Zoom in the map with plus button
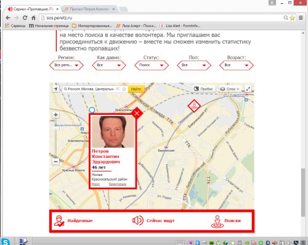Screen dimensions: 308x245 tap(55, 115)
